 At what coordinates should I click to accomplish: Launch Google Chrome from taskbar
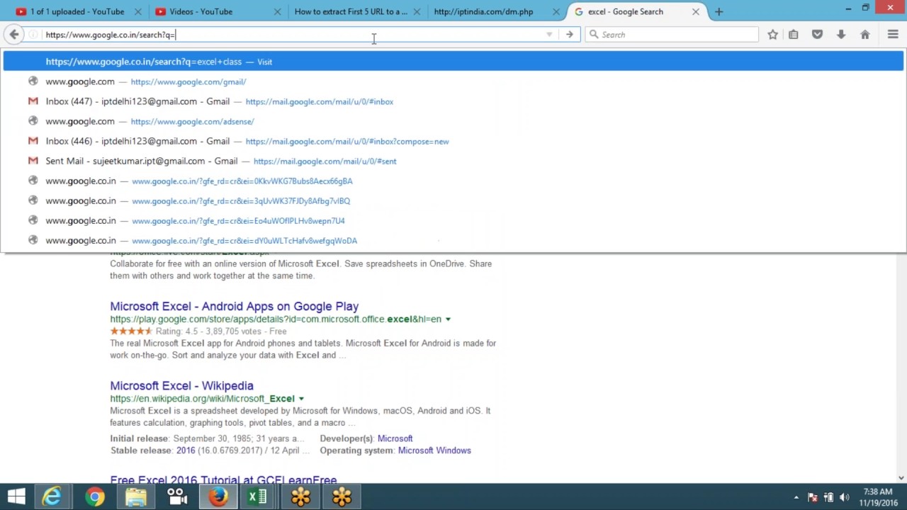tap(94, 497)
